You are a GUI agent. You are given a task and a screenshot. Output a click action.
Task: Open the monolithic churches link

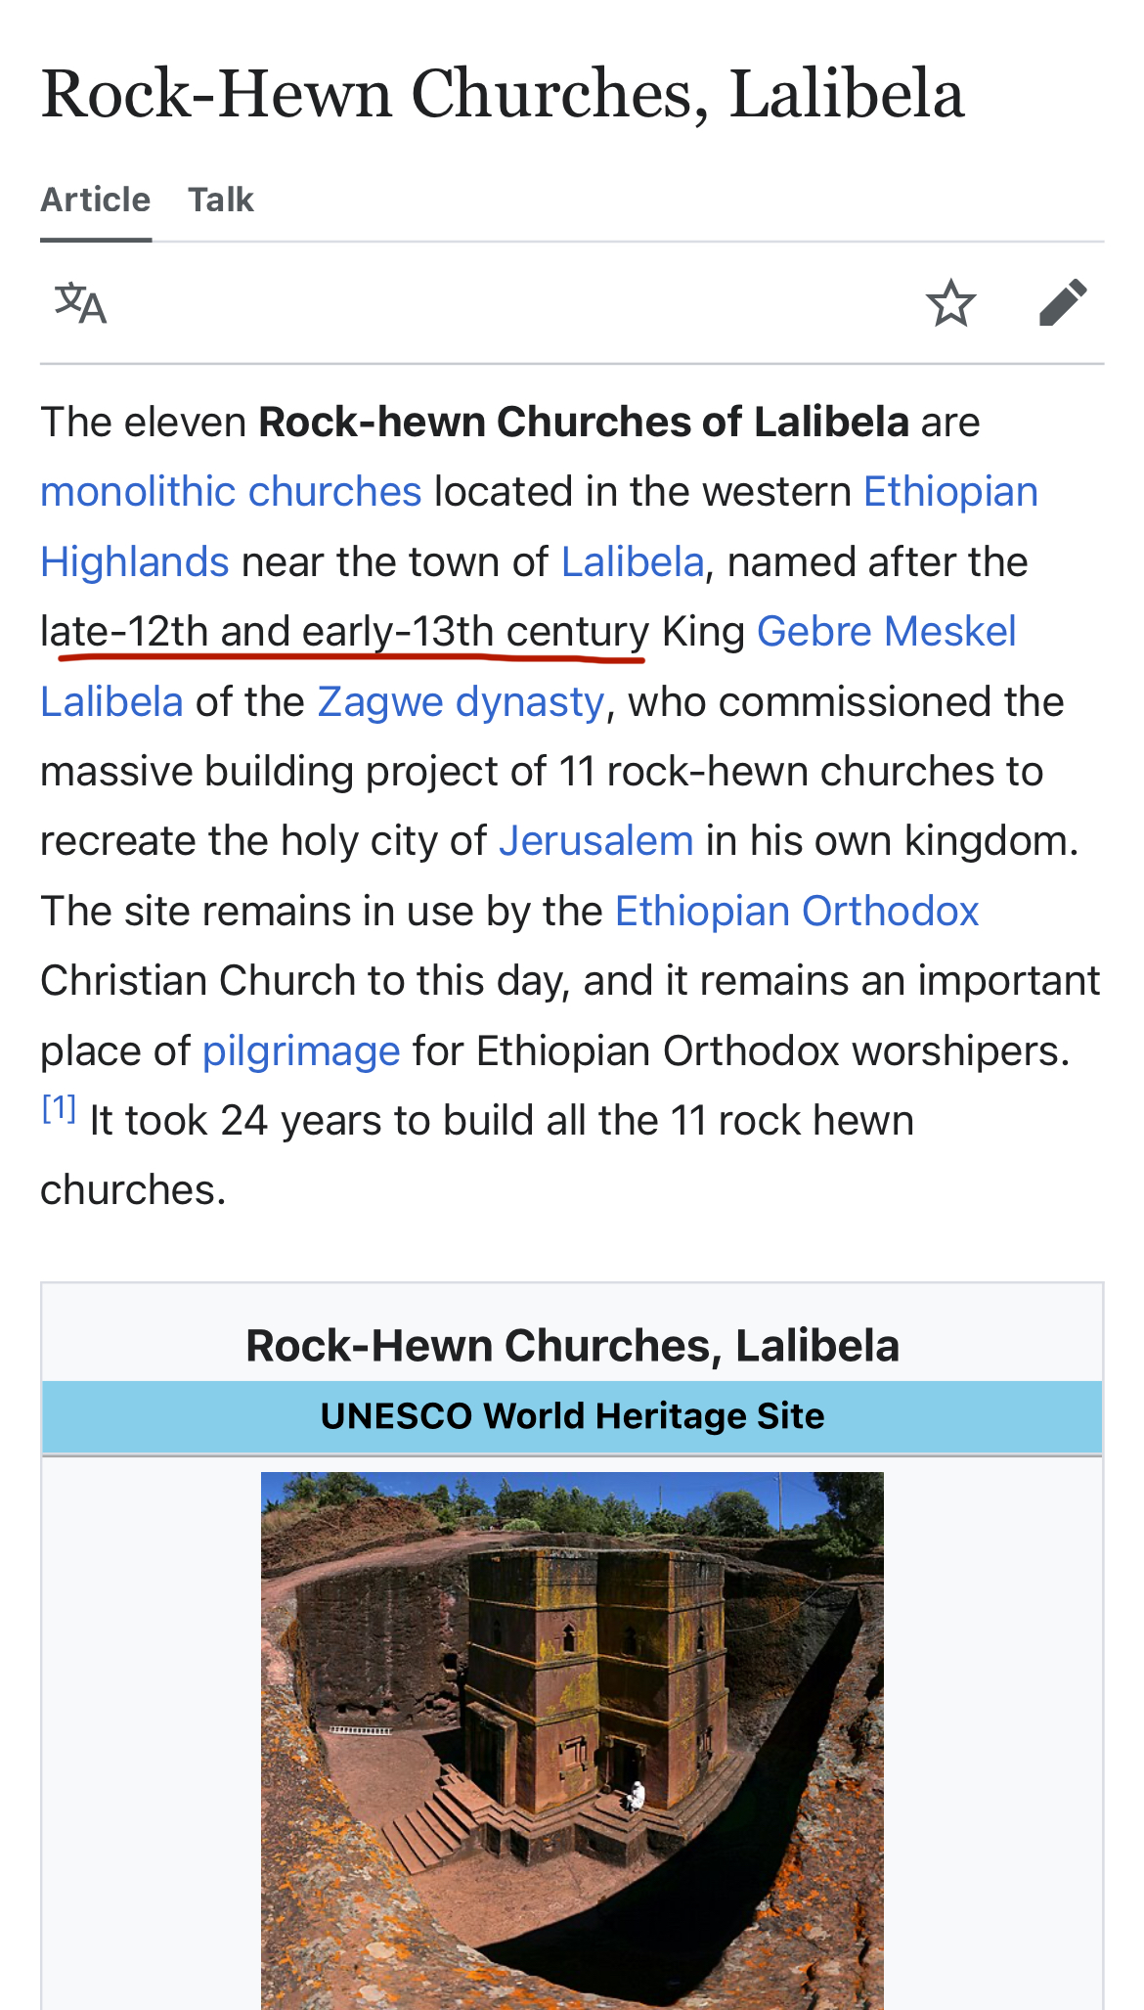point(231,492)
